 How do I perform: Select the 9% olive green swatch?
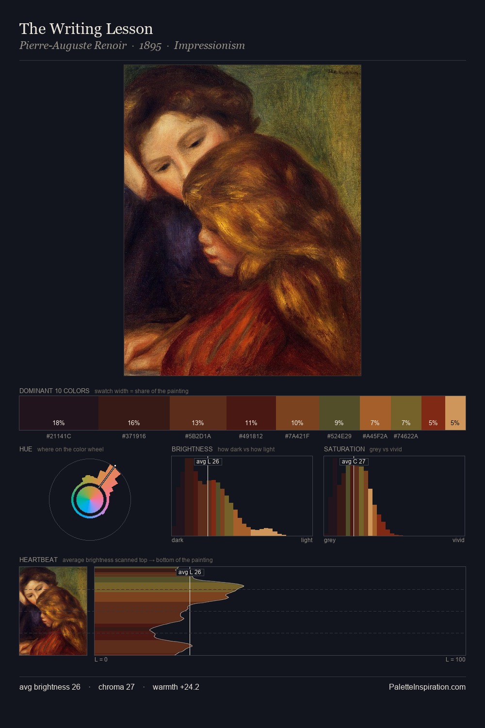[339, 413]
